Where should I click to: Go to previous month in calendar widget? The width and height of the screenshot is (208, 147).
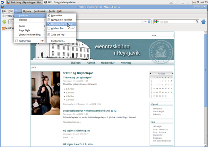(x=150, y=73)
